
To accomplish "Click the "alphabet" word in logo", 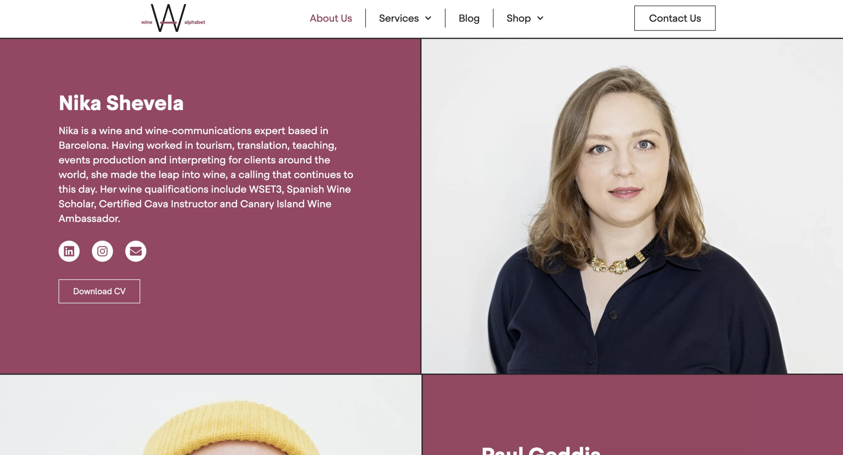I will [195, 22].
